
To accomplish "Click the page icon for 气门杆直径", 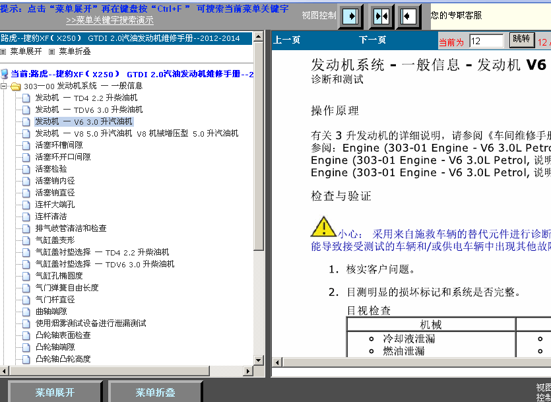I will [x=26, y=300].
